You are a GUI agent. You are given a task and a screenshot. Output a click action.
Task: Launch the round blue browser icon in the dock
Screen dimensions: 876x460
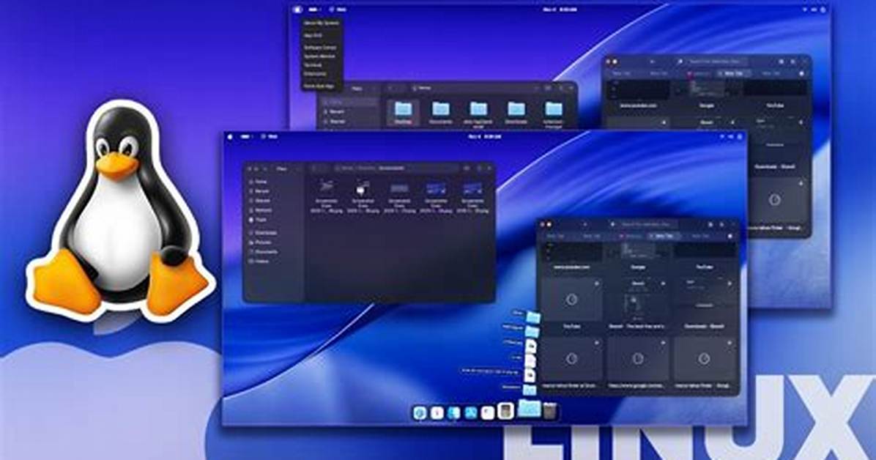point(420,413)
